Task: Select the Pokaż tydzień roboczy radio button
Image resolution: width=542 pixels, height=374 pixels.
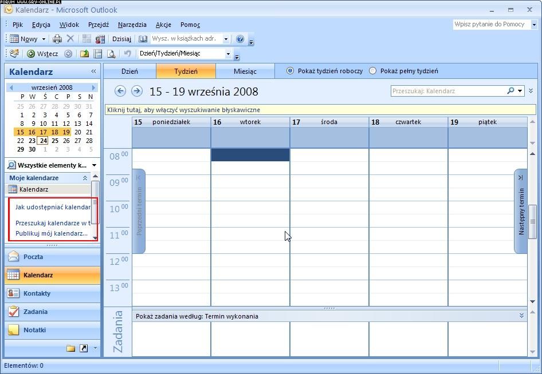Action: click(290, 71)
